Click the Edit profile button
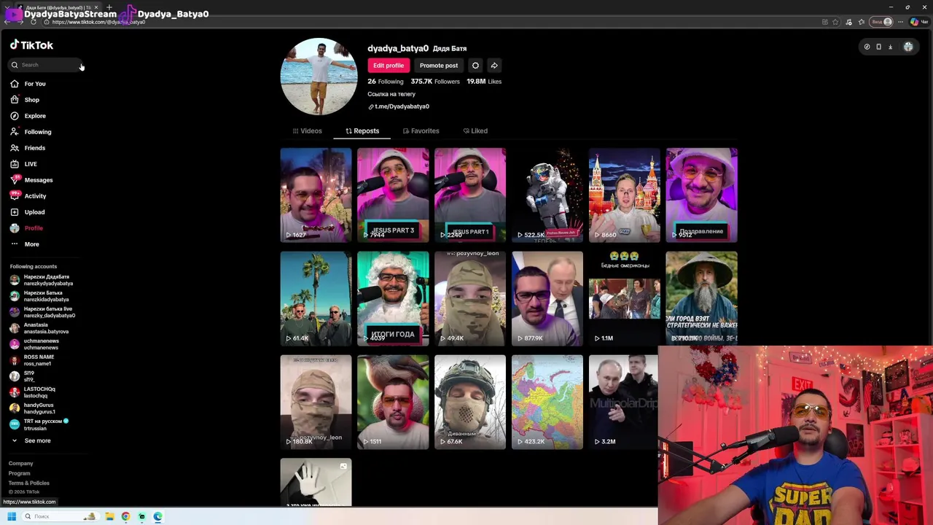 (389, 66)
